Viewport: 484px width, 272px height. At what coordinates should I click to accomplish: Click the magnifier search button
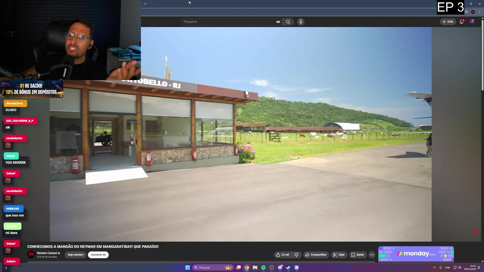pyautogui.click(x=288, y=22)
